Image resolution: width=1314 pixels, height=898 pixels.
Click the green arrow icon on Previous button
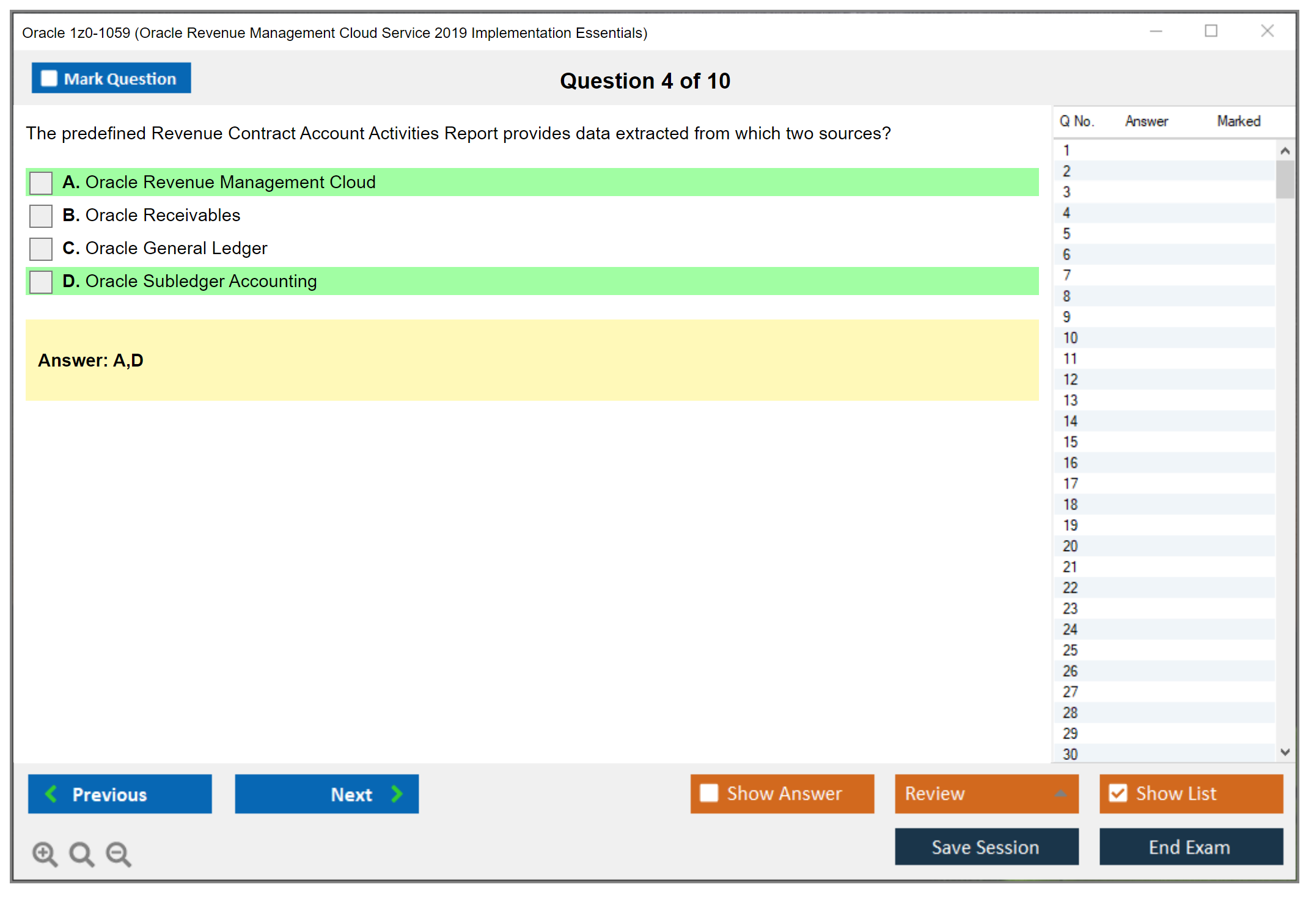click(51, 794)
